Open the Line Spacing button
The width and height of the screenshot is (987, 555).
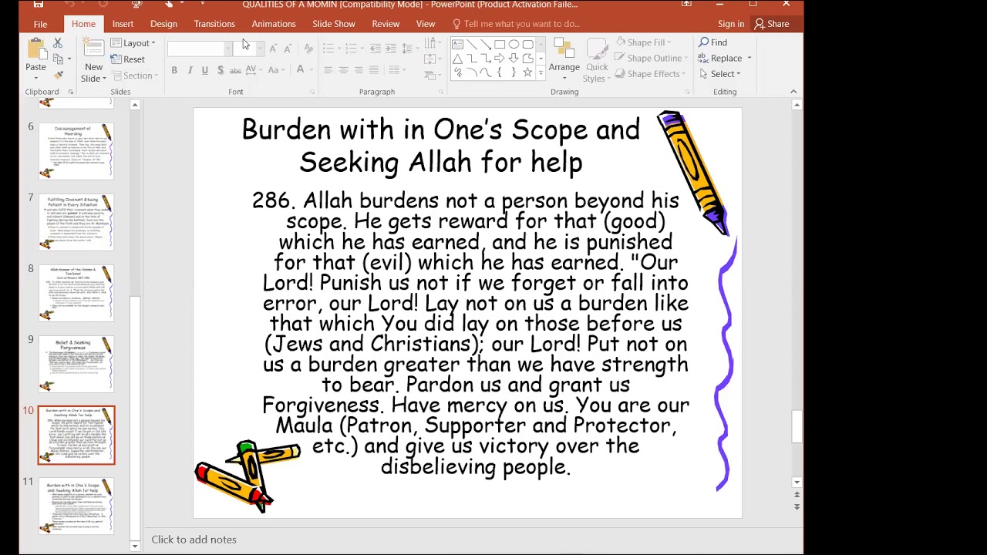point(410,49)
